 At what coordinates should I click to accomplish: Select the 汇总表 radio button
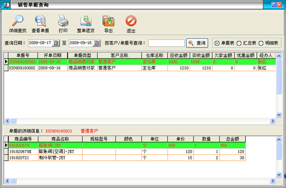(239, 43)
